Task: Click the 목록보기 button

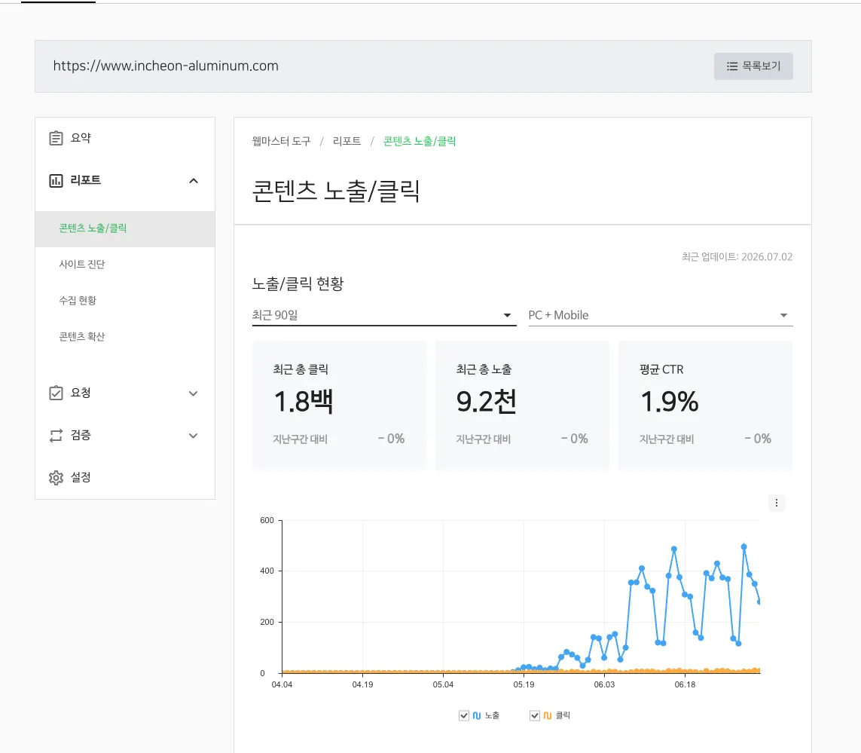Action: point(753,66)
